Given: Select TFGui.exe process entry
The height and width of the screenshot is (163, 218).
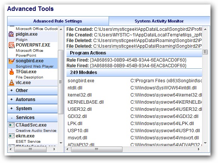Looking at the screenshot, I should 33,74.
